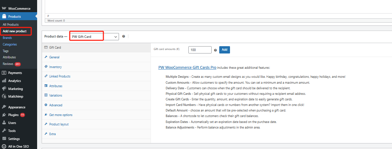The image size is (392, 149).
Task: Click the gift card amounts input field
Action: (x=200, y=50)
